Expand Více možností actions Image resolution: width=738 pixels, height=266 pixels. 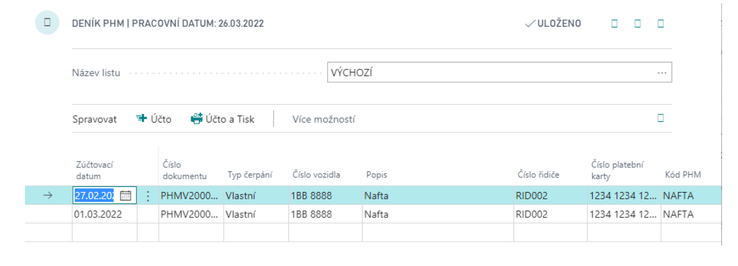(x=323, y=119)
